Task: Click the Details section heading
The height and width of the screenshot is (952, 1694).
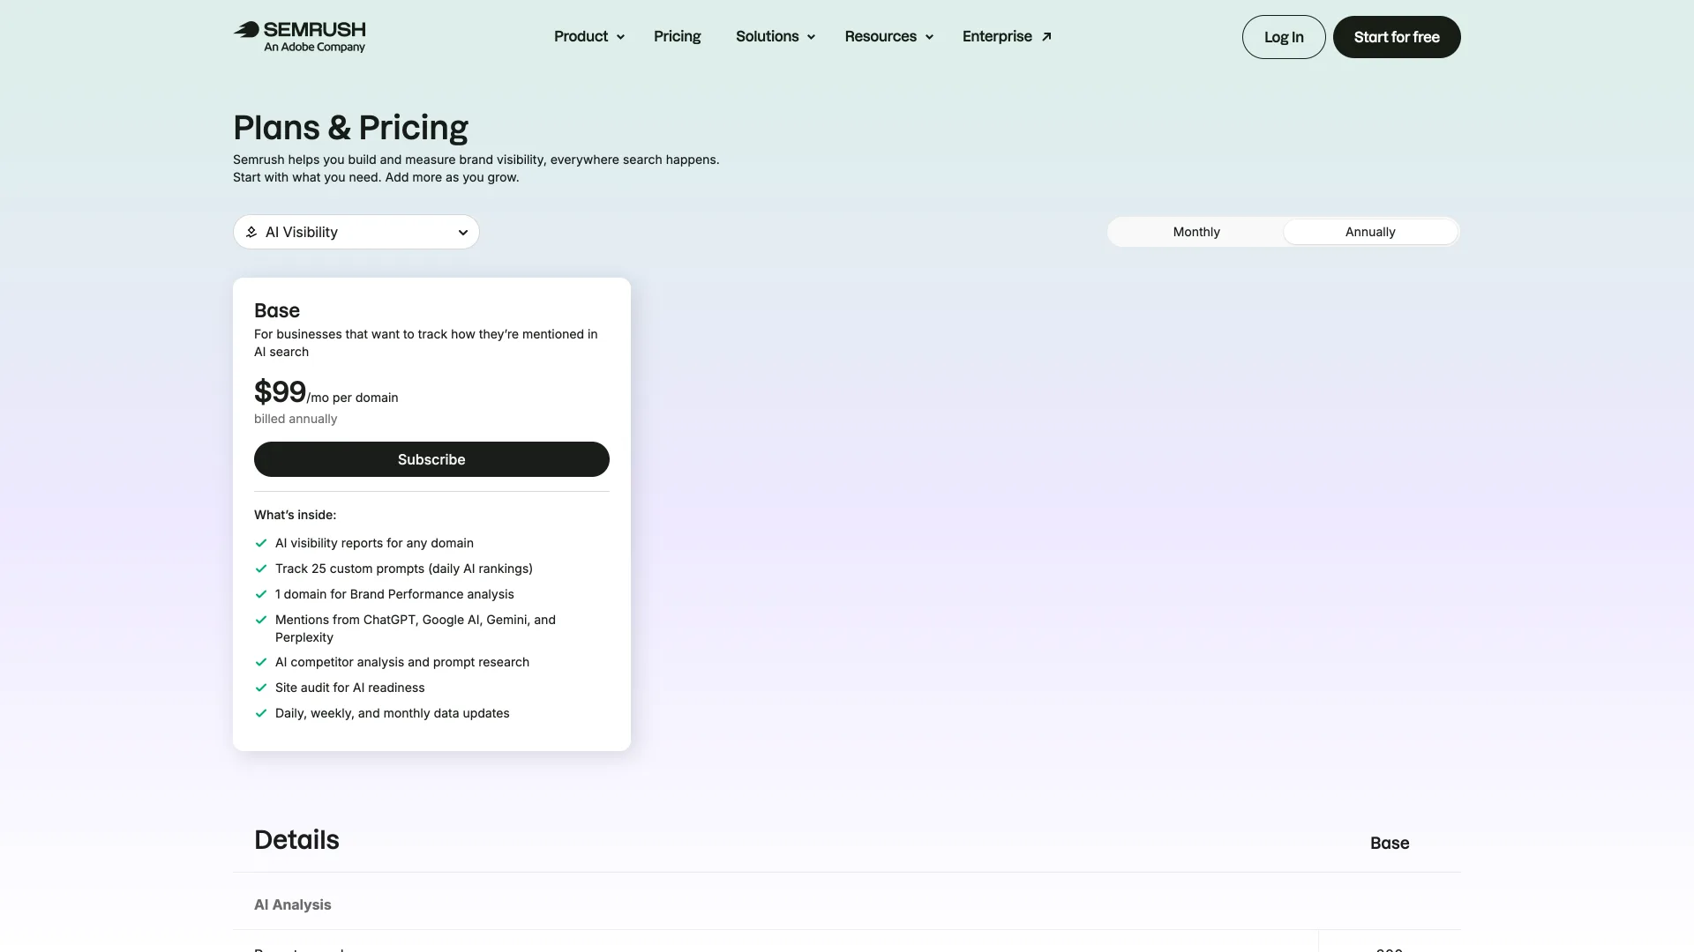Action: (x=296, y=840)
